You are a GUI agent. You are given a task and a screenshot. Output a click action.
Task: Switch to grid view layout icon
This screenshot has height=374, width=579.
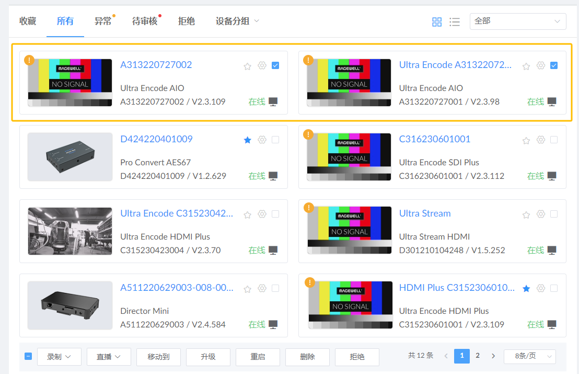tap(437, 22)
